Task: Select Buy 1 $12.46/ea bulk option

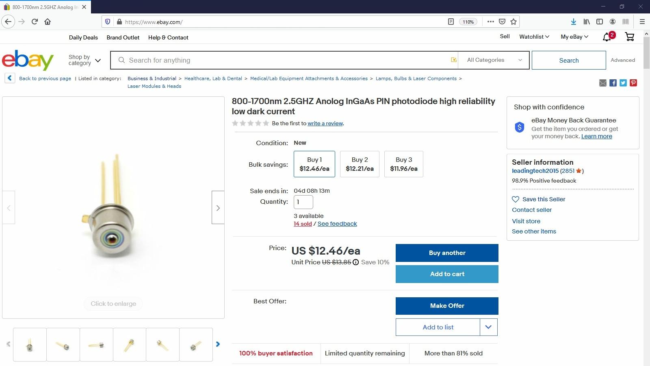Action: (x=314, y=164)
